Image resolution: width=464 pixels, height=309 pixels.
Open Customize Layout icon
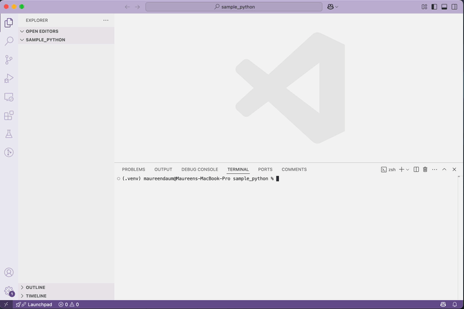(x=424, y=7)
